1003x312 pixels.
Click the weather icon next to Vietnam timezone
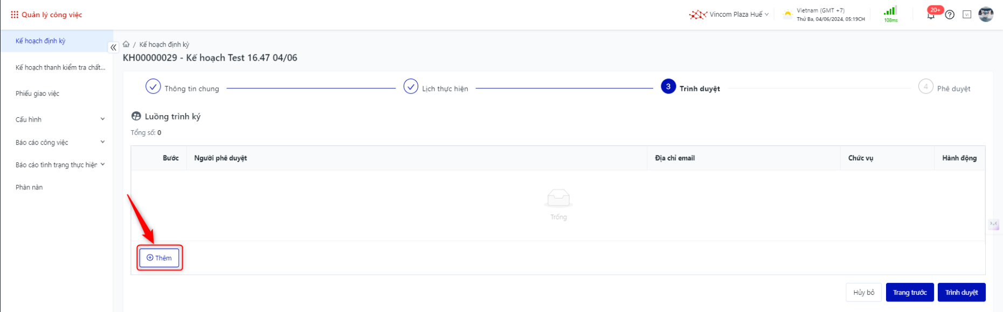click(787, 15)
